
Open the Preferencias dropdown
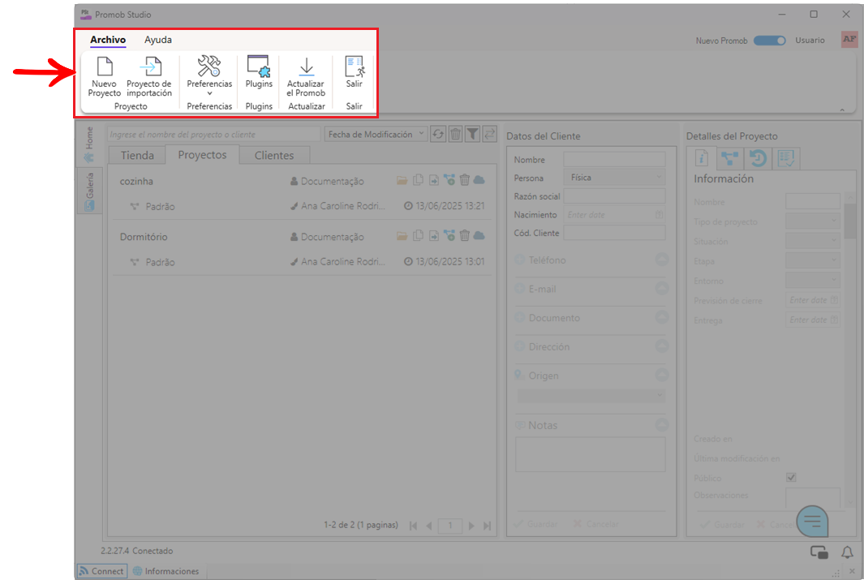click(x=209, y=77)
